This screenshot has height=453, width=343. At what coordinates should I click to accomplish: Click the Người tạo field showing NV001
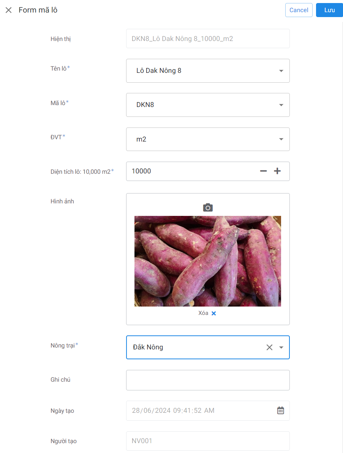[x=208, y=441]
